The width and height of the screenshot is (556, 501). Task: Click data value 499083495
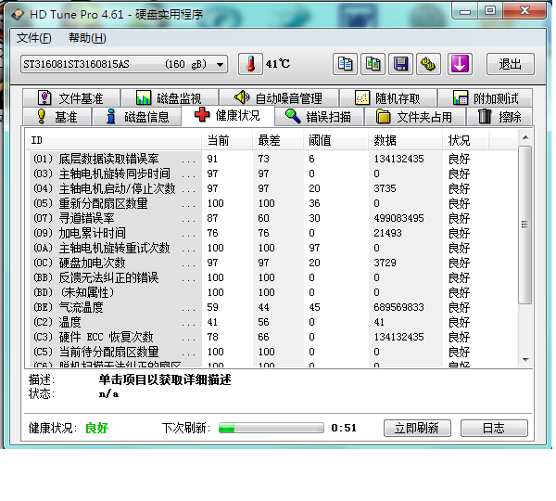coord(398,218)
